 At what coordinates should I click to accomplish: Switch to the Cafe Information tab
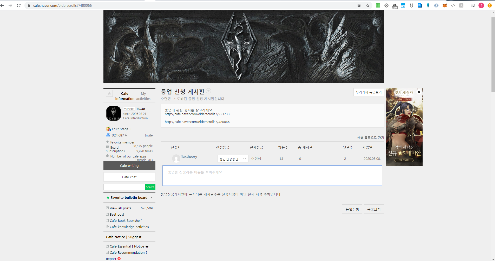pyautogui.click(x=125, y=96)
